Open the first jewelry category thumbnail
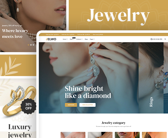Image resolution: width=168 pixels, height=138 pixels. (73, 135)
